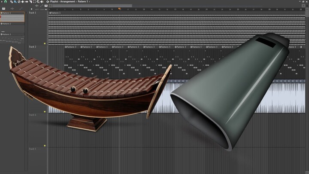Viewport: 309px width, 174px height.
Task: Toggle the 'chan' performance option
Action: pyautogui.click(x=42, y=9)
